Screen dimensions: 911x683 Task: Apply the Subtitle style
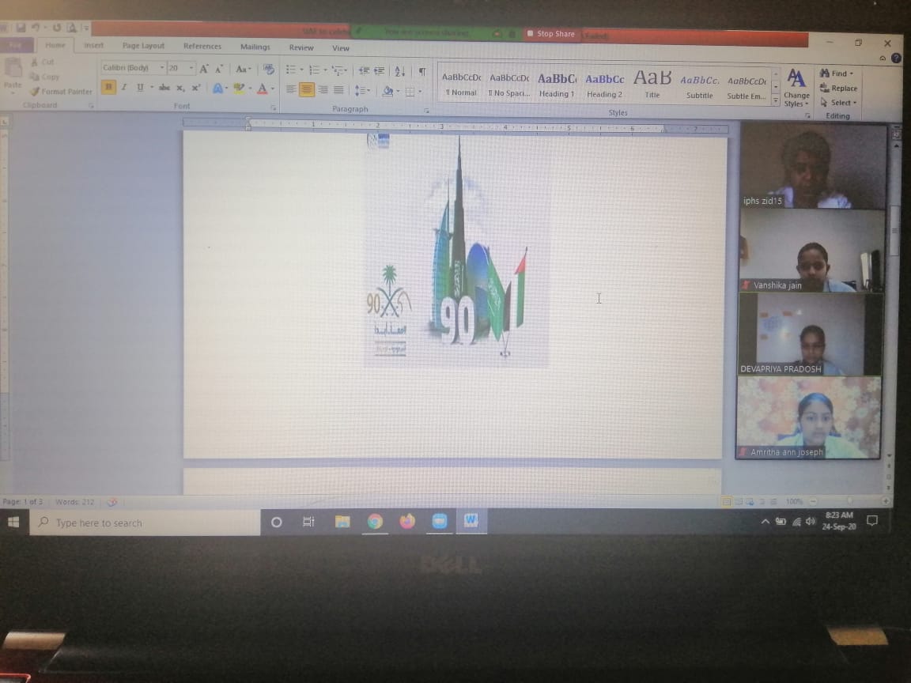(700, 87)
